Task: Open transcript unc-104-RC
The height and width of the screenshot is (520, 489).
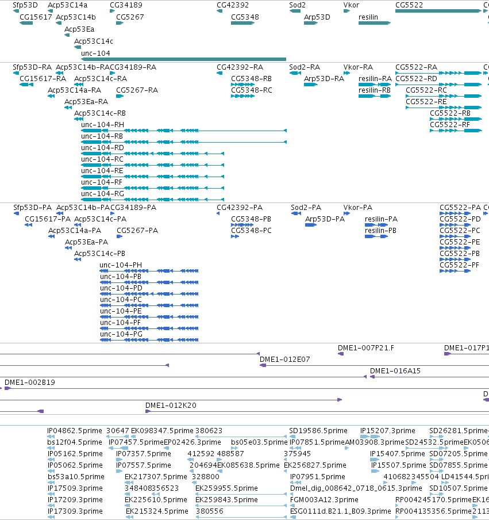Action: click(x=102, y=159)
